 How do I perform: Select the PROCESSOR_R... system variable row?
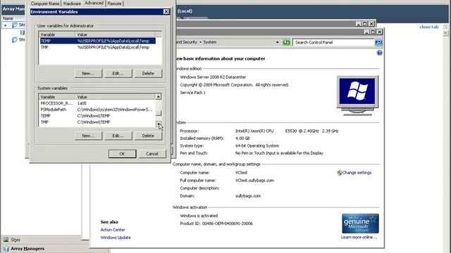(97, 103)
